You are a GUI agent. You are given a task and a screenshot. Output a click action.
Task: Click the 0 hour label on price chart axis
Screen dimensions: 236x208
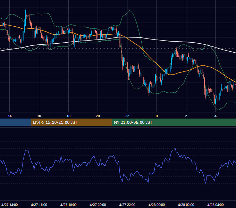(x=157, y=116)
